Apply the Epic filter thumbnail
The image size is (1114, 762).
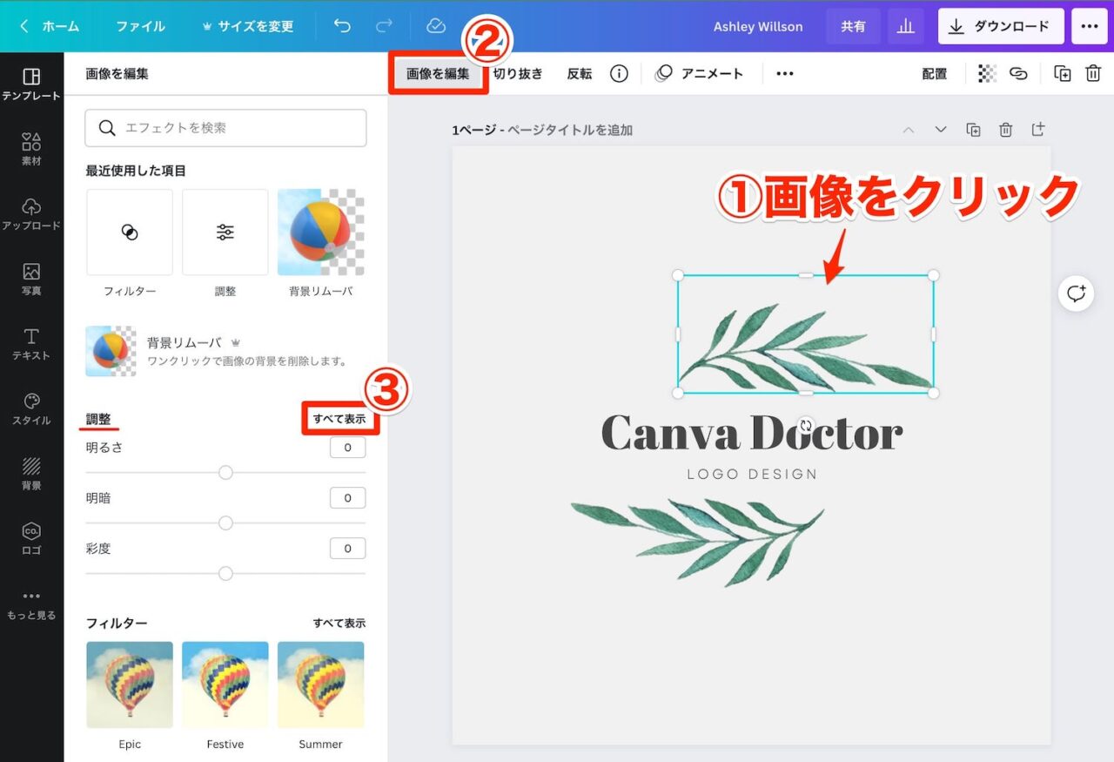coord(130,685)
